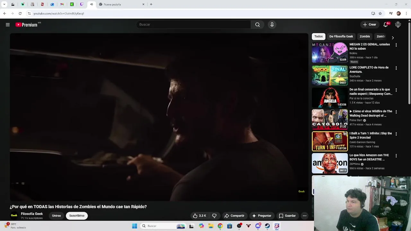This screenshot has width=411, height=231.
Task: Open Chrome profile avatar
Action: (398, 13)
